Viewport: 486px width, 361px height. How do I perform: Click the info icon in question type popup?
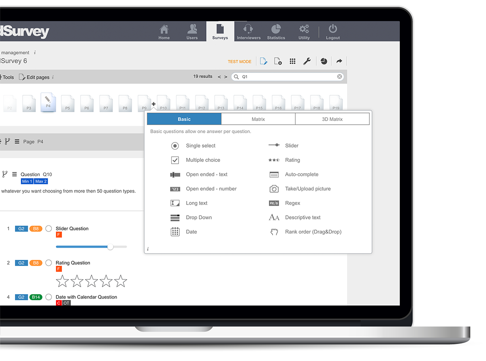[x=148, y=249]
